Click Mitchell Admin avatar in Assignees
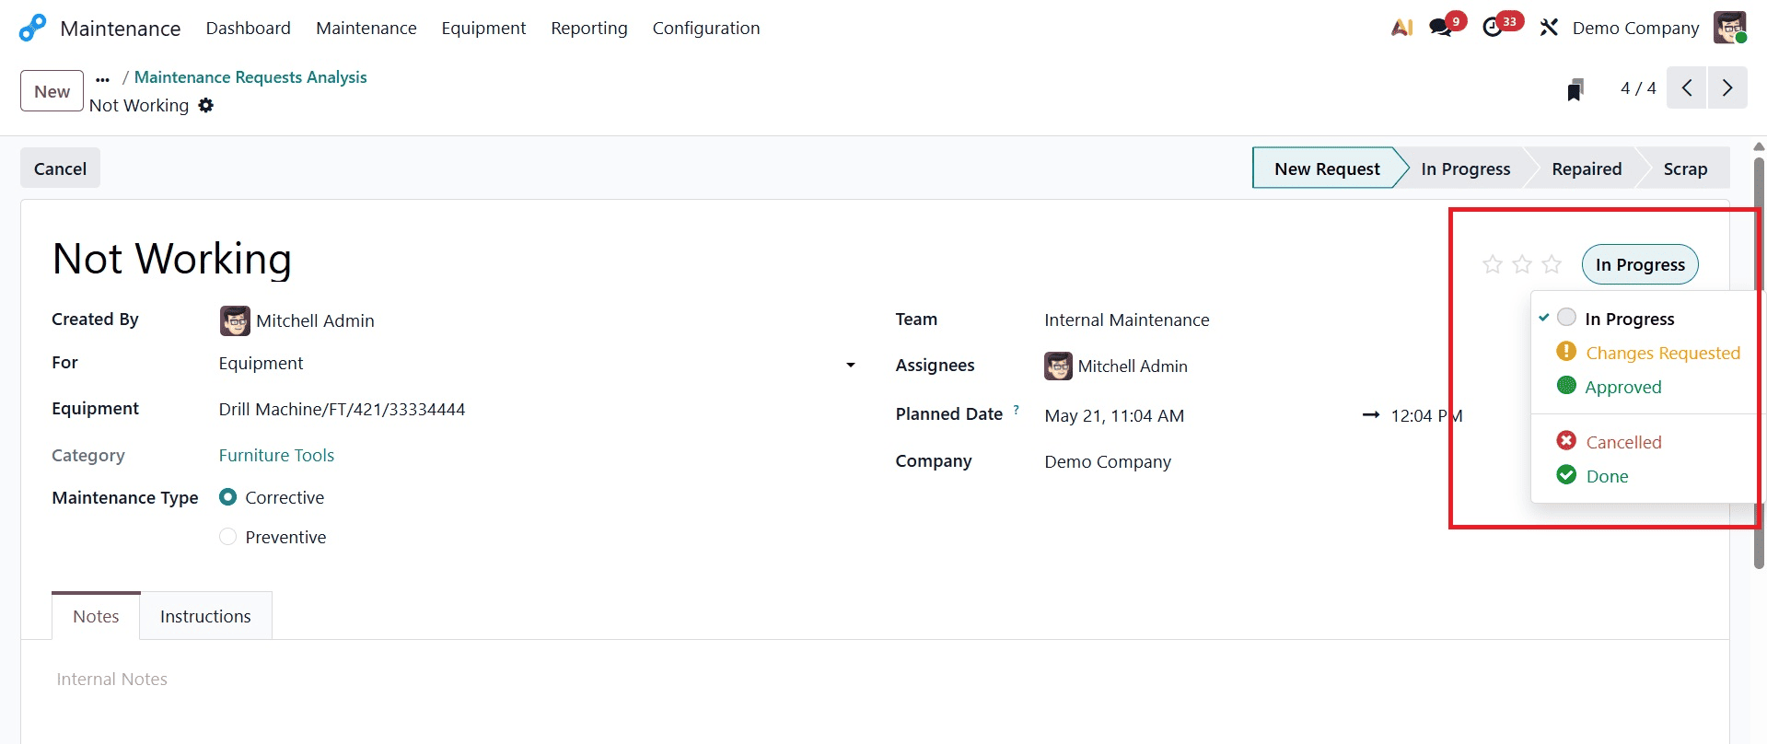1767x744 pixels. (x=1058, y=366)
